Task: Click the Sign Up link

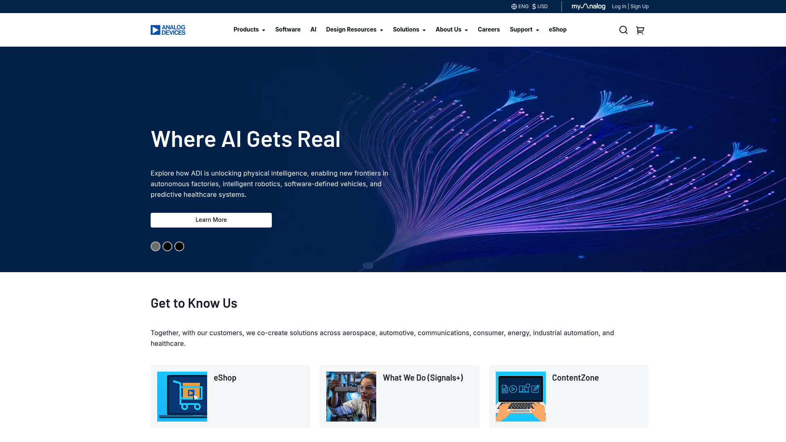Action: (639, 7)
